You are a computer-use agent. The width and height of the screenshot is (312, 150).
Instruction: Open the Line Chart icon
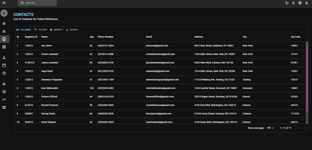4,99
